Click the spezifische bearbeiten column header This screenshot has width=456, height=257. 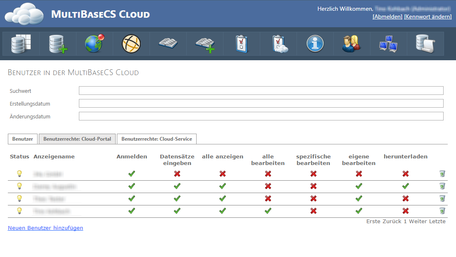(x=313, y=160)
